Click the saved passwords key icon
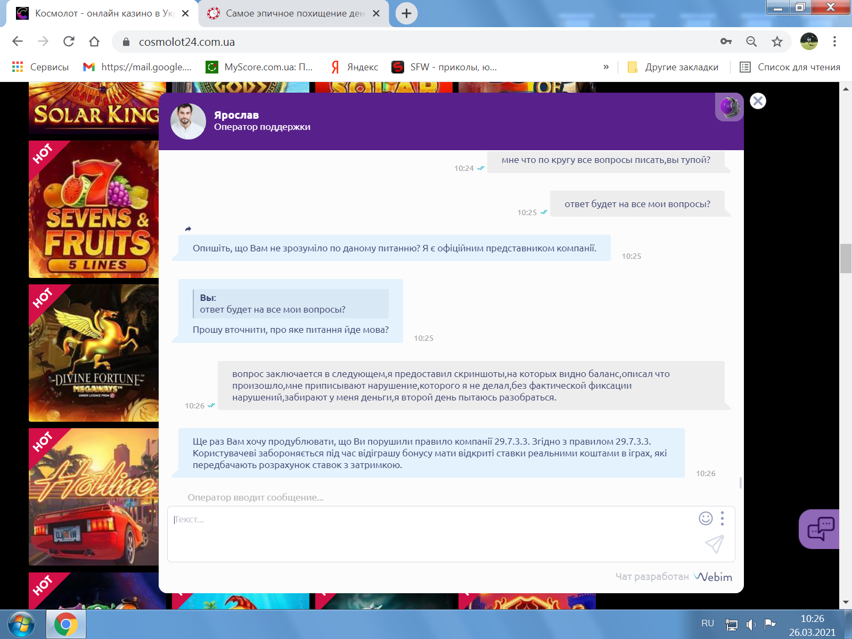852x639 pixels. [x=726, y=42]
